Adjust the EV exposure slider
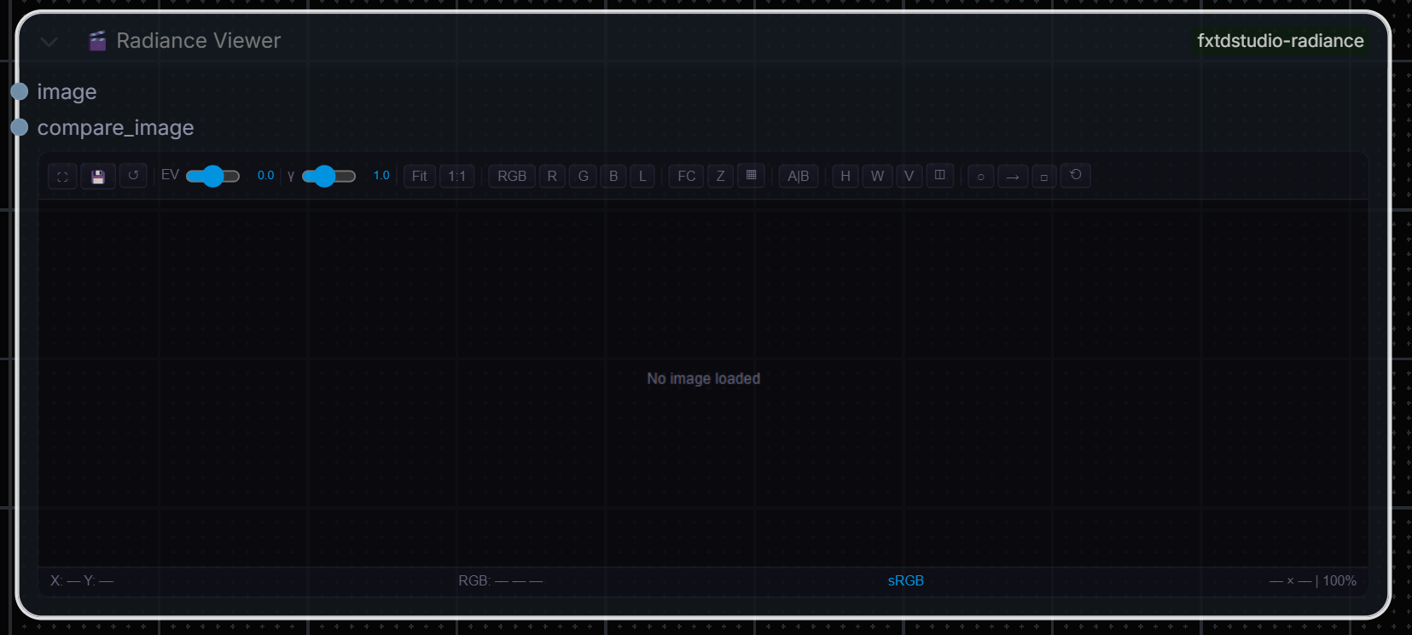This screenshot has height=635, width=1412. click(212, 176)
